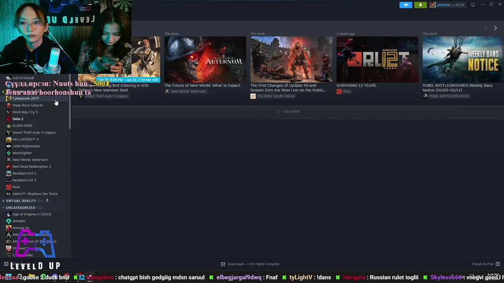Click the downloads icon in status bar
Viewport: 504px width, 283px height.
pos(223,264)
